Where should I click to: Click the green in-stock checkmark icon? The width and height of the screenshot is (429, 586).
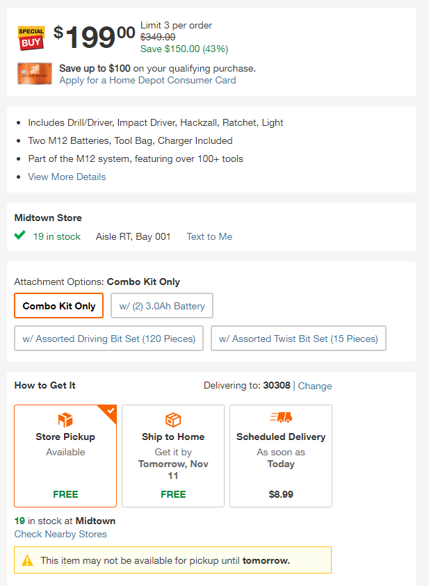pos(19,235)
